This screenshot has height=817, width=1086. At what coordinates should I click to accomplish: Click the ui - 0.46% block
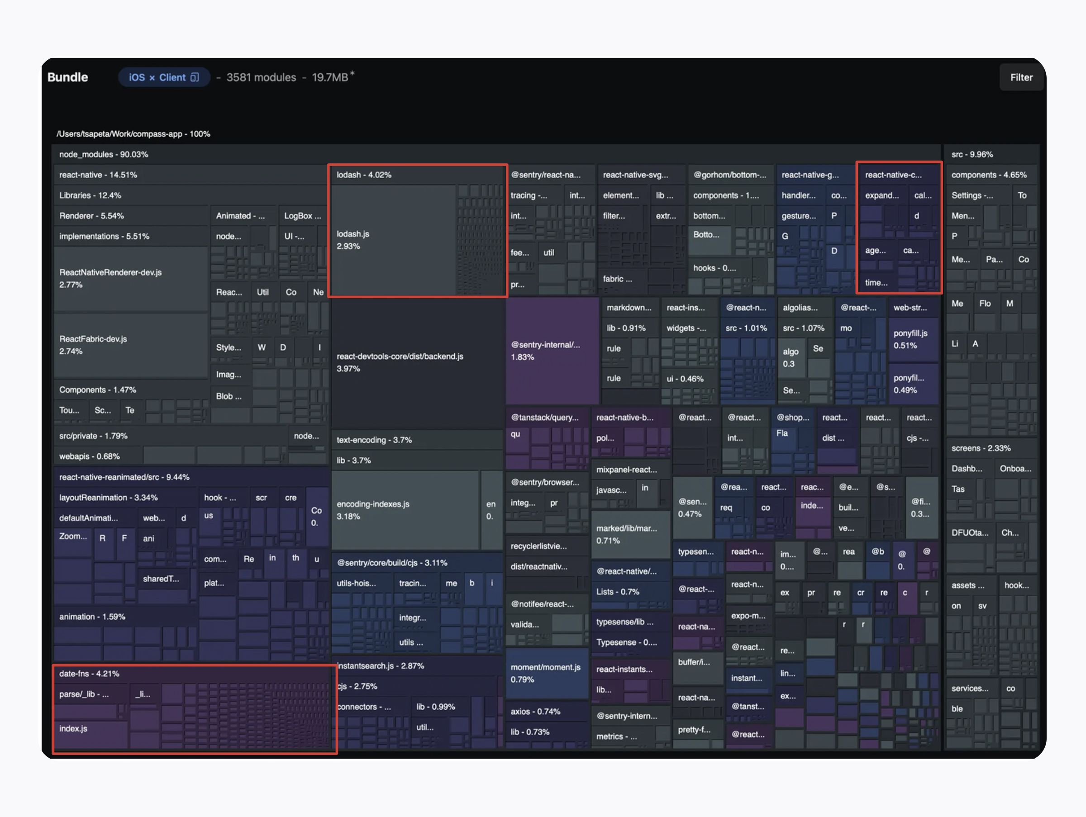coord(689,379)
